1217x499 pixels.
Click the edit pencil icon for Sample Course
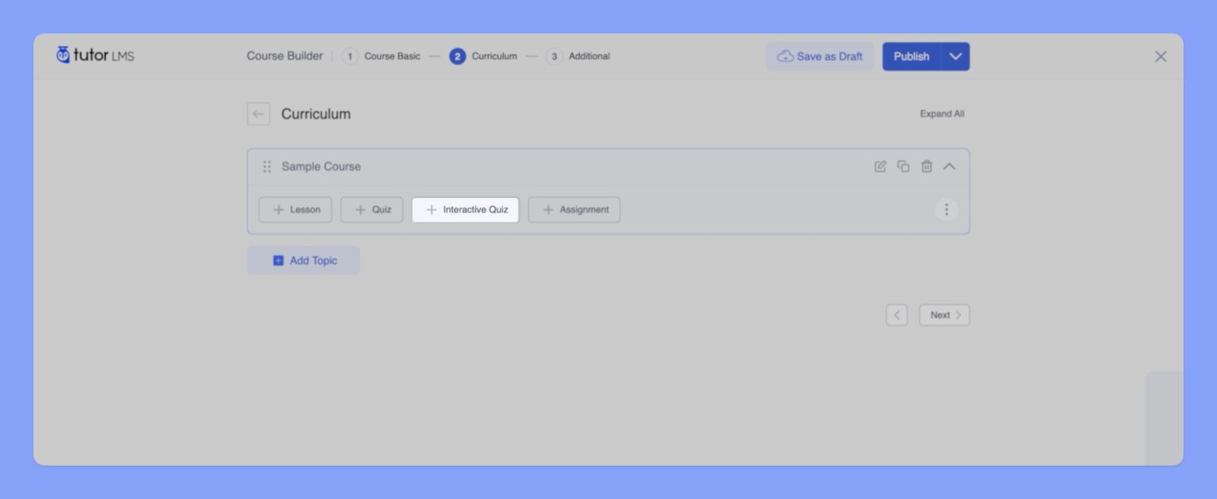point(879,166)
